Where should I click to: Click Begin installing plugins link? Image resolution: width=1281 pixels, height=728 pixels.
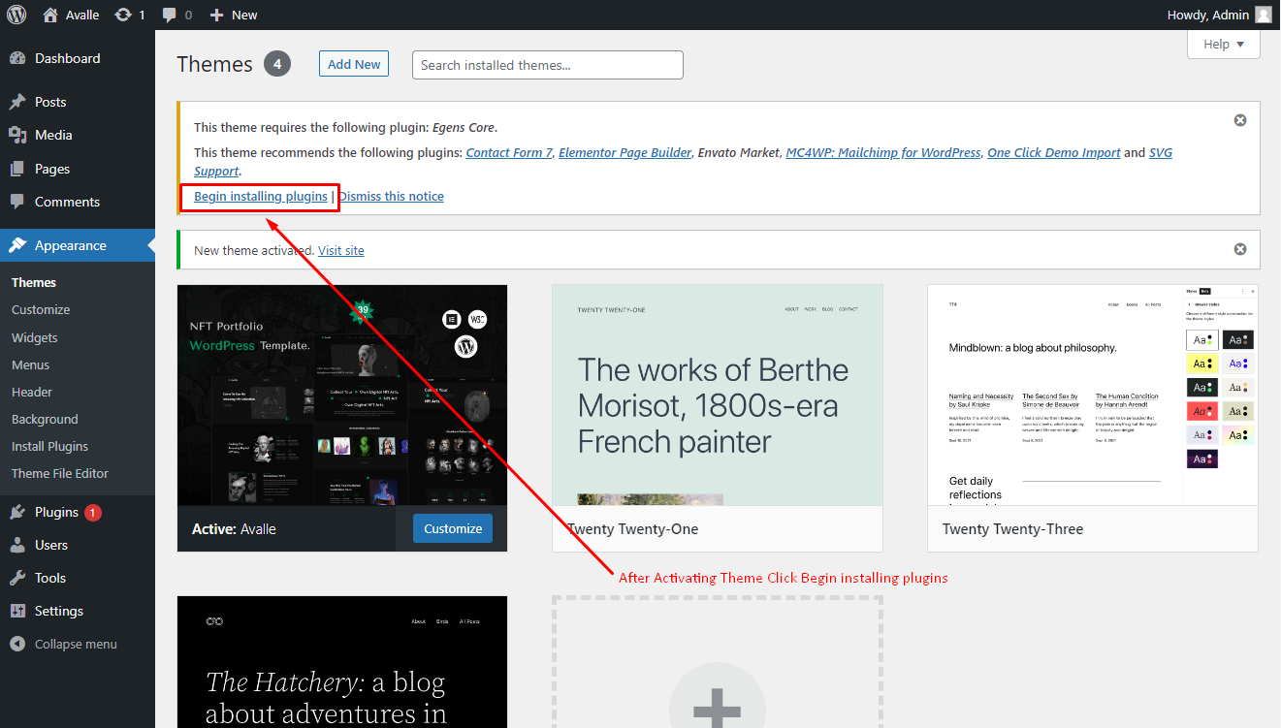[261, 196]
